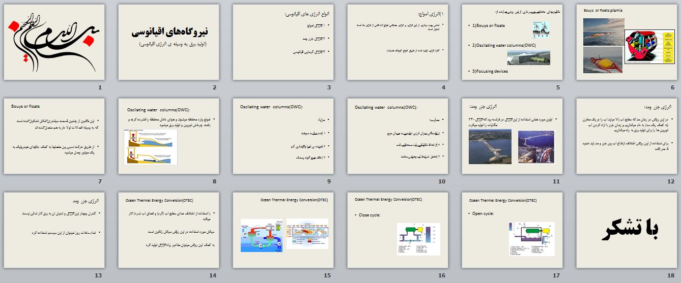Click slide 4 about wave energy

click(398, 42)
